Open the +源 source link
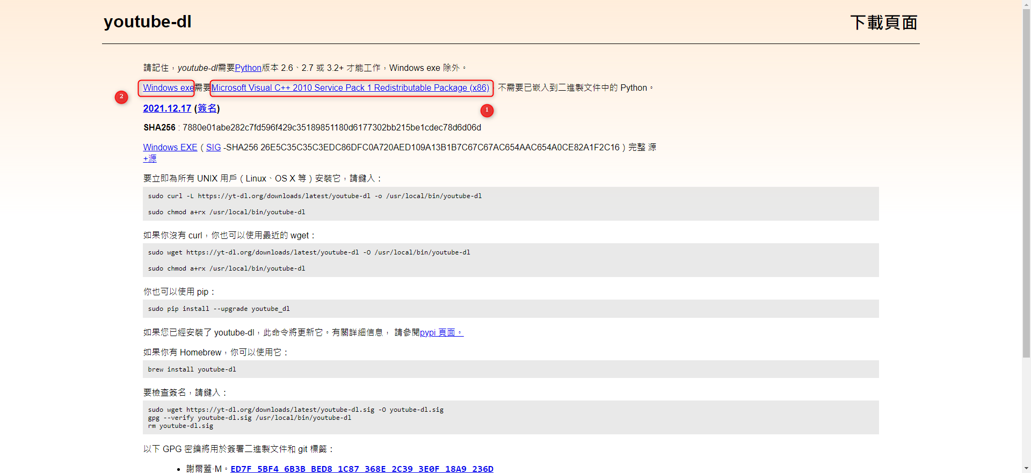 pyautogui.click(x=150, y=158)
